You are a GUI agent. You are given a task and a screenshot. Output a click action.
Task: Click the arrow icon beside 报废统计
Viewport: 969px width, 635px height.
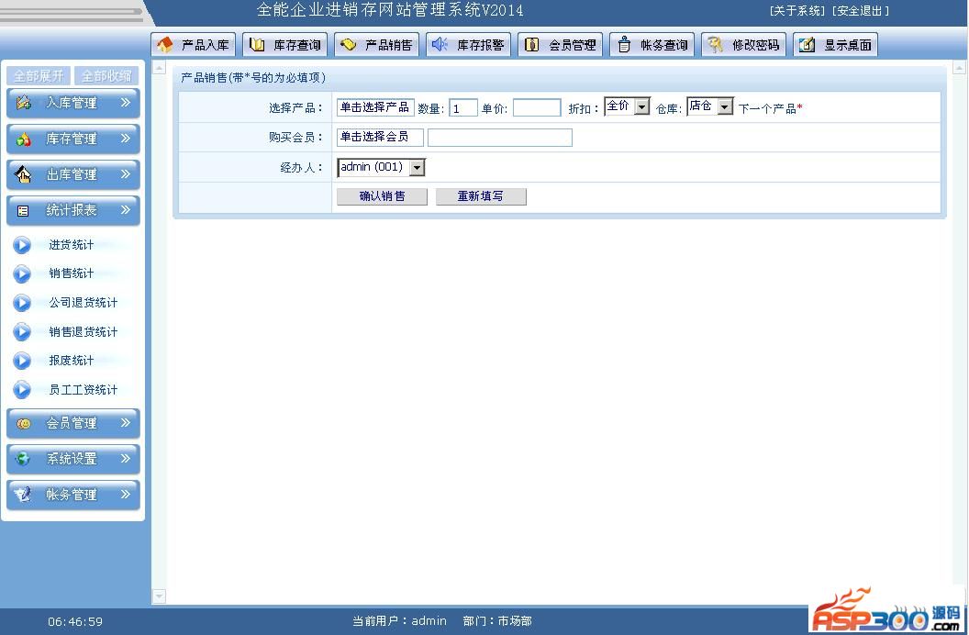pos(22,361)
